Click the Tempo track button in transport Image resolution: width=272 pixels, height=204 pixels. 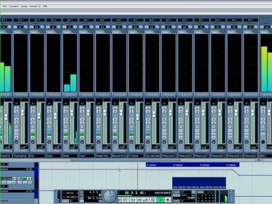point(176,195)
